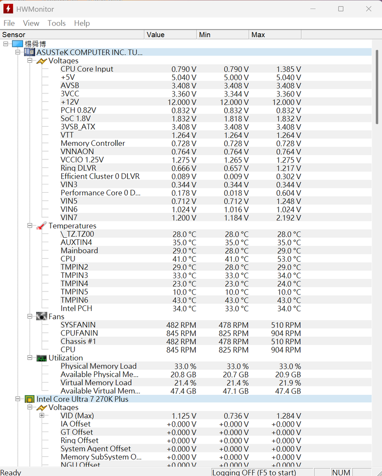Click the Intel CPU Voltages lightning icon
The height and width of the screenshot is (476, 382).
(42, 408)
